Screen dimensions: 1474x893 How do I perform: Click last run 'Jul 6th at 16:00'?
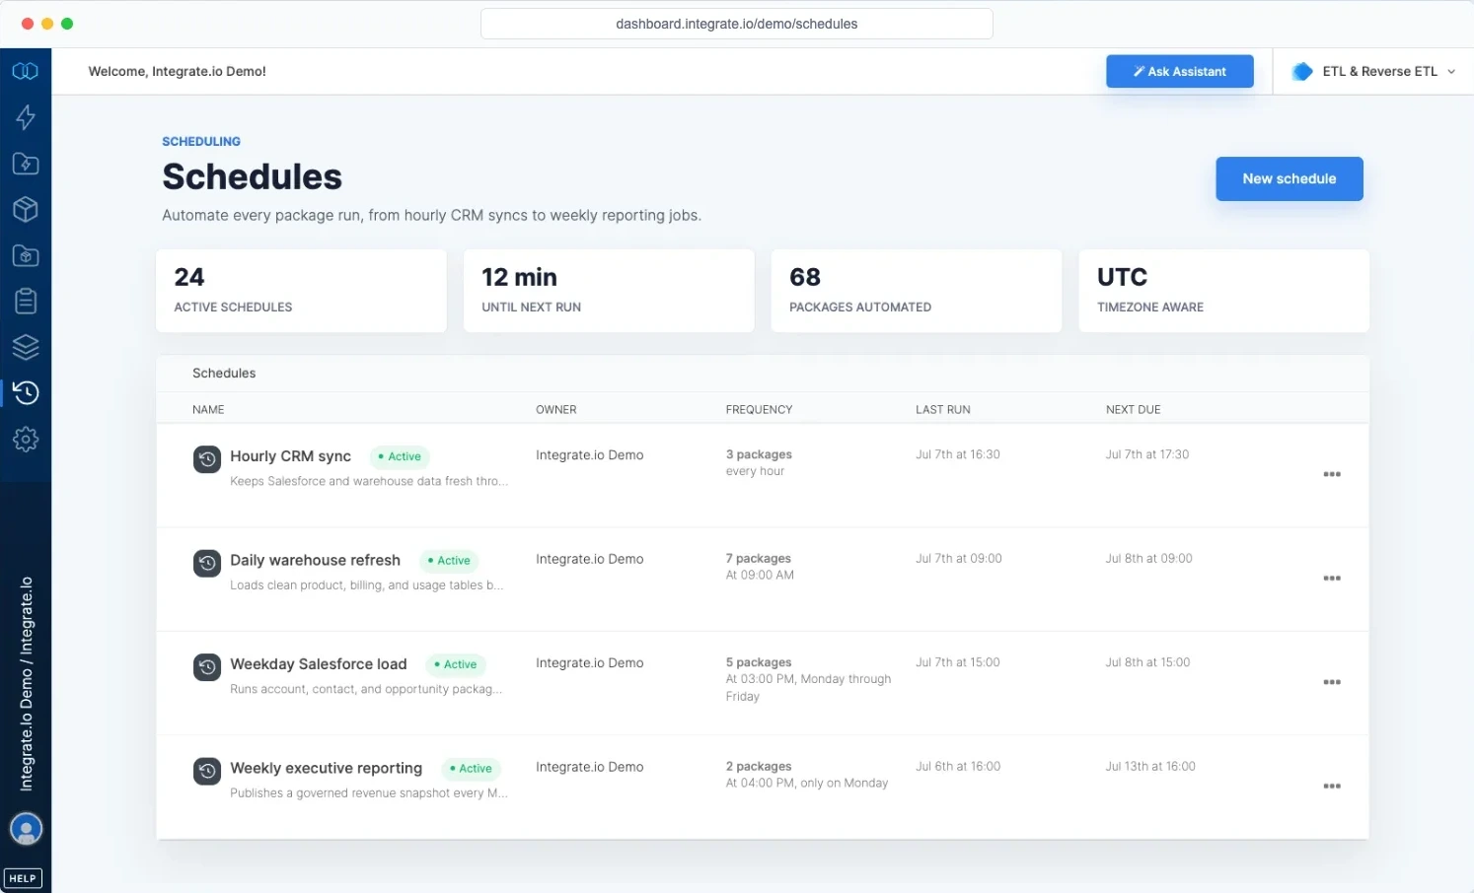958,767
